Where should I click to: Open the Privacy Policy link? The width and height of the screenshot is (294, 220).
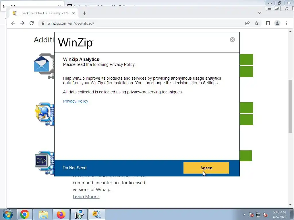click(76, 101)
